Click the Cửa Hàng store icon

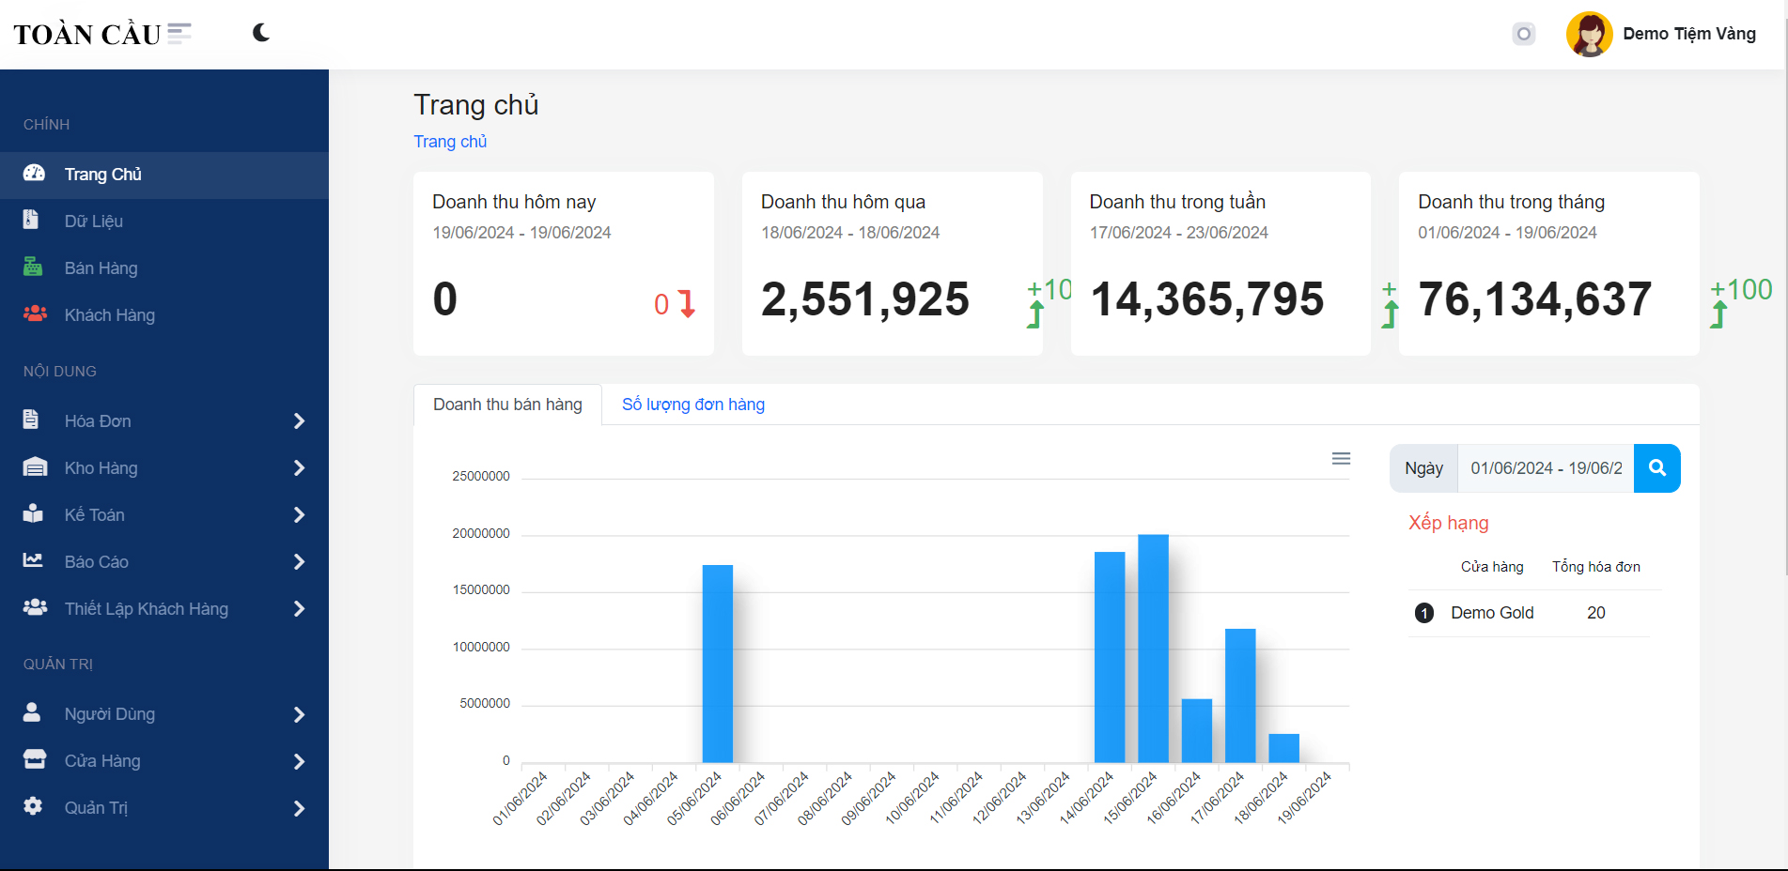35,759
